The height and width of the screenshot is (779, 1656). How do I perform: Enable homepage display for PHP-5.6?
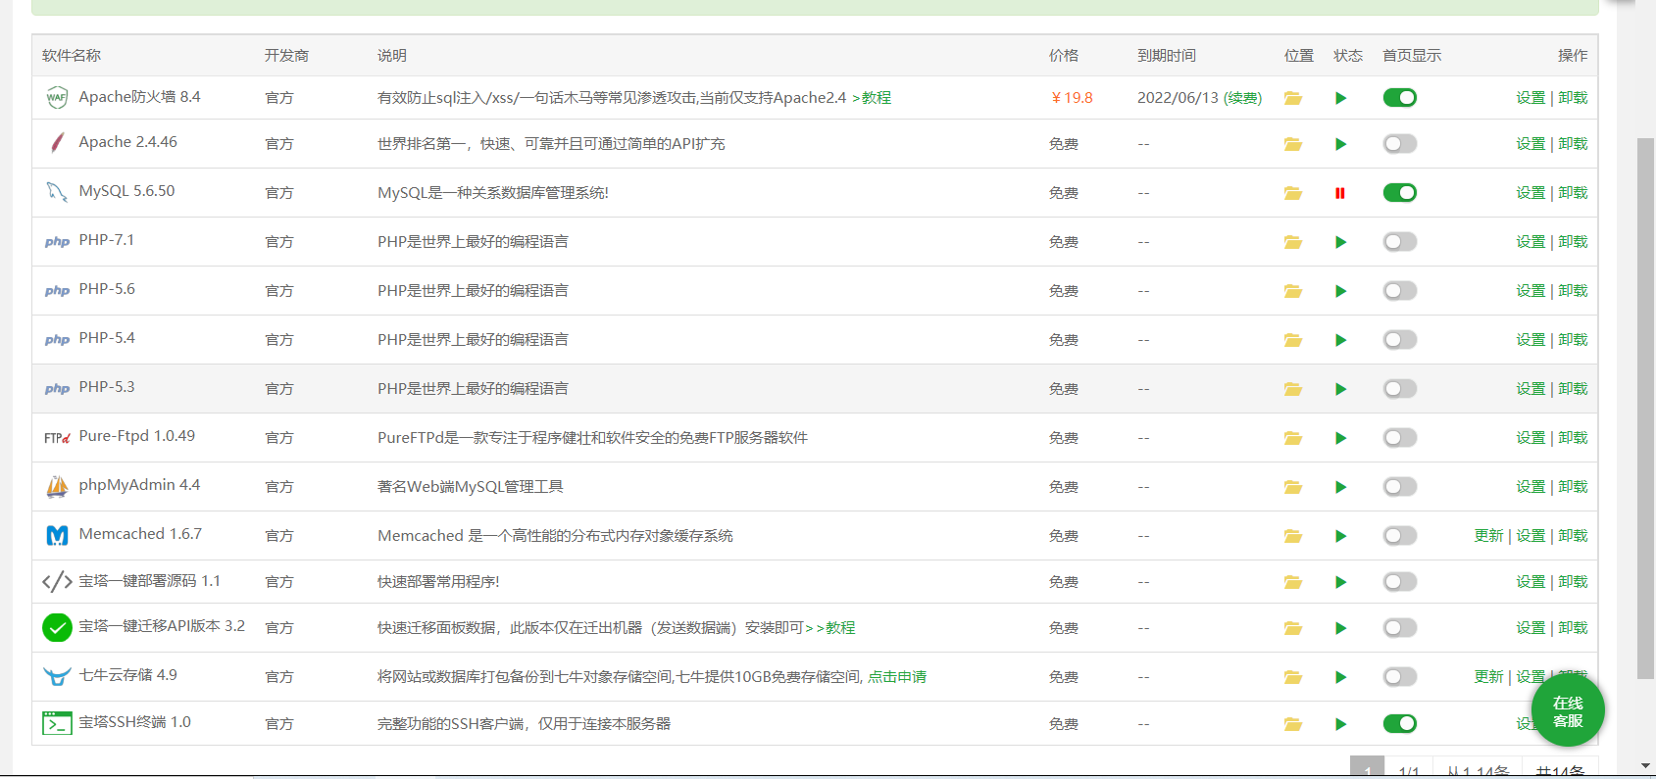pyautogui.click(x=1399, y=291)
